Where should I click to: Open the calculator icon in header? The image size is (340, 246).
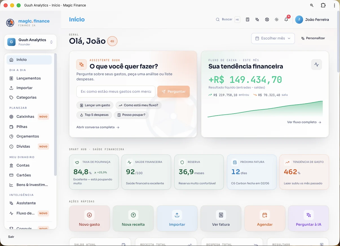248,19
